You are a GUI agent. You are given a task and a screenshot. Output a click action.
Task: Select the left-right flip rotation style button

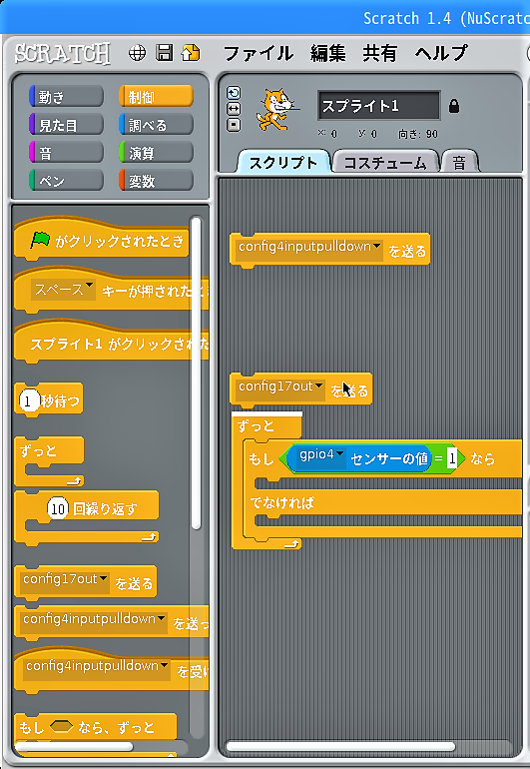[x=234, y=109]
